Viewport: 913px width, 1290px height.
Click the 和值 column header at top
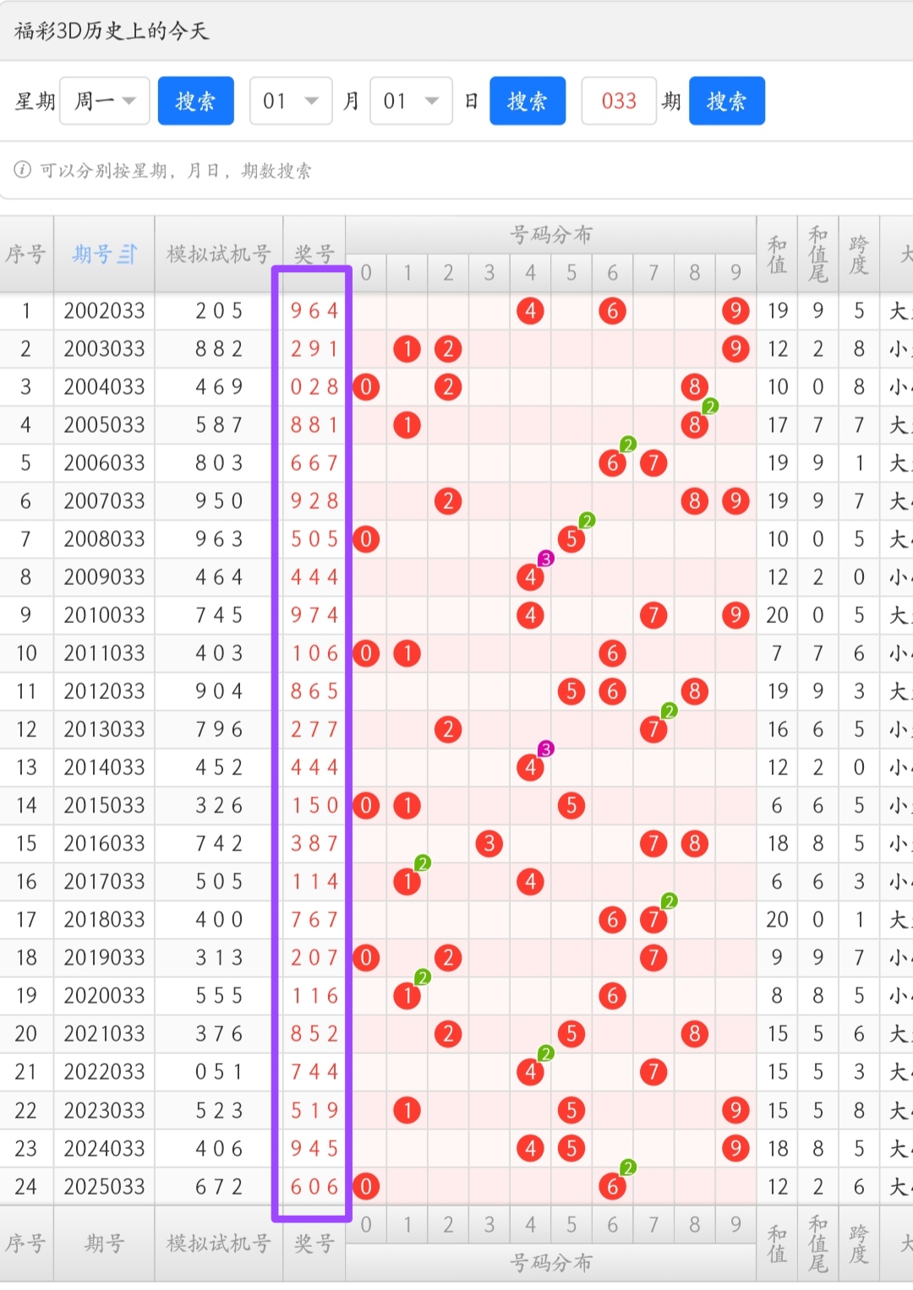pos(777,254)
